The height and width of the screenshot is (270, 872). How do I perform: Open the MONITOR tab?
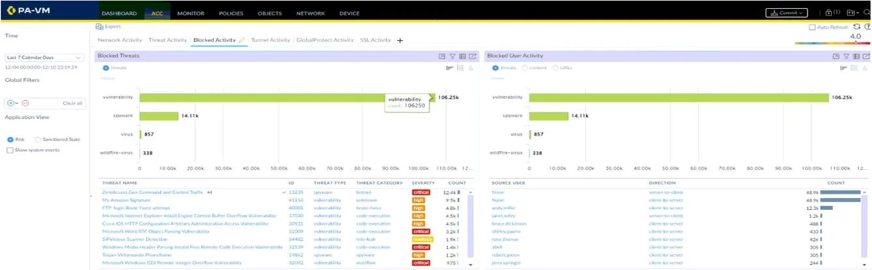pyautogui.click(x=190, y=13)
